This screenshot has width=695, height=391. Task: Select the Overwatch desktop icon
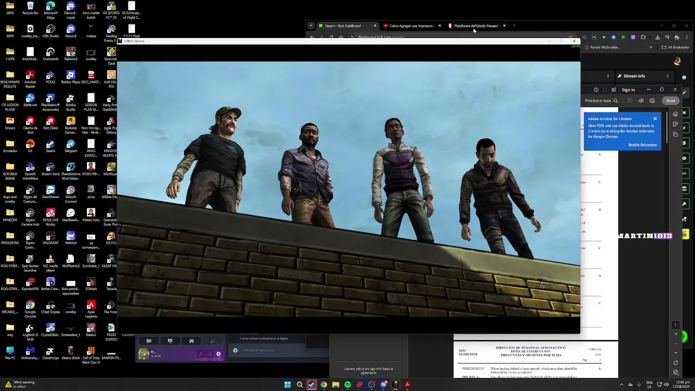point(50,54)
